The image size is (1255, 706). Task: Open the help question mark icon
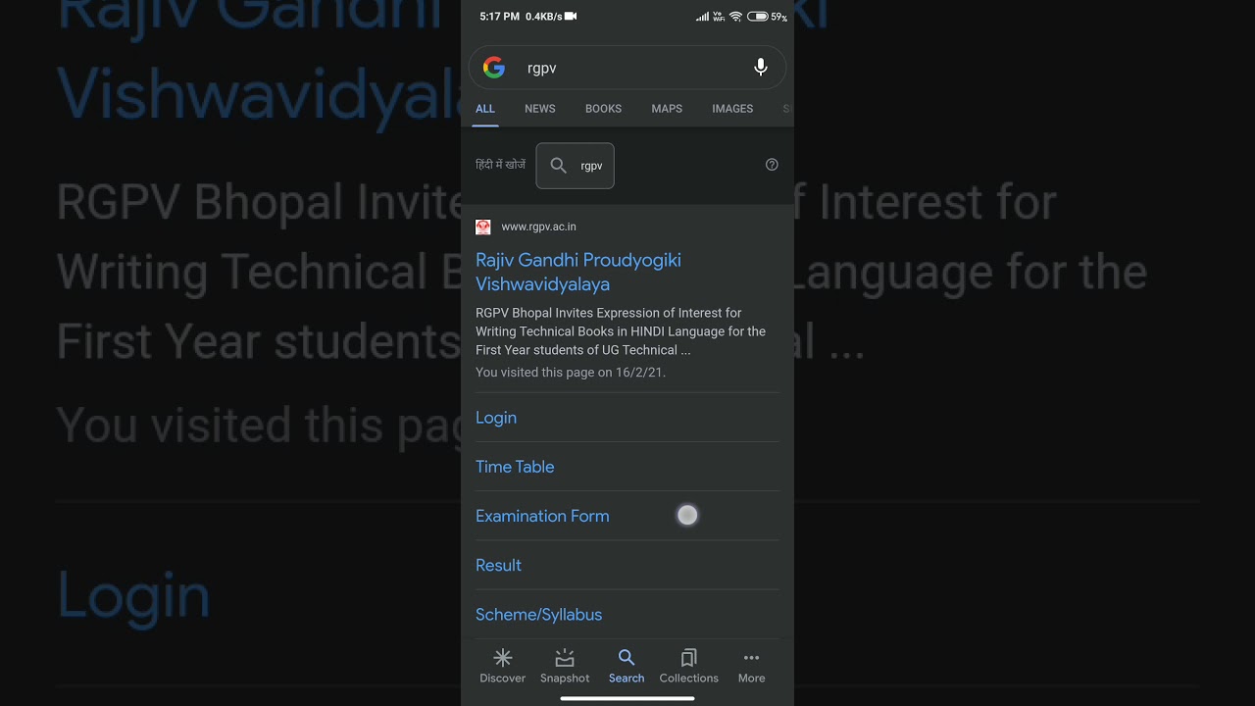click(772, 165)
